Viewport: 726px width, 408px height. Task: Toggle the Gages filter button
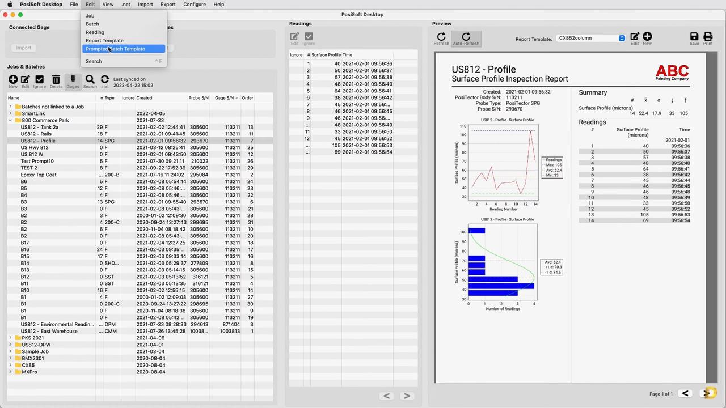[x=73, y=81]
